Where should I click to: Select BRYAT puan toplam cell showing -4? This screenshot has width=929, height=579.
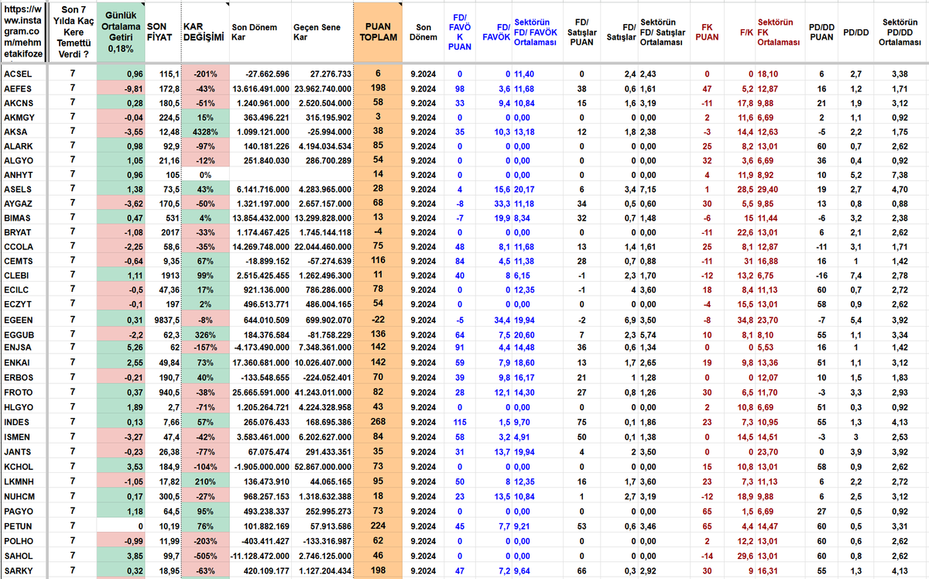coord(378,231)
